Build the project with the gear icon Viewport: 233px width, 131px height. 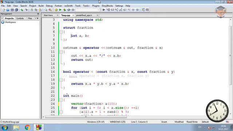[56, 10]
